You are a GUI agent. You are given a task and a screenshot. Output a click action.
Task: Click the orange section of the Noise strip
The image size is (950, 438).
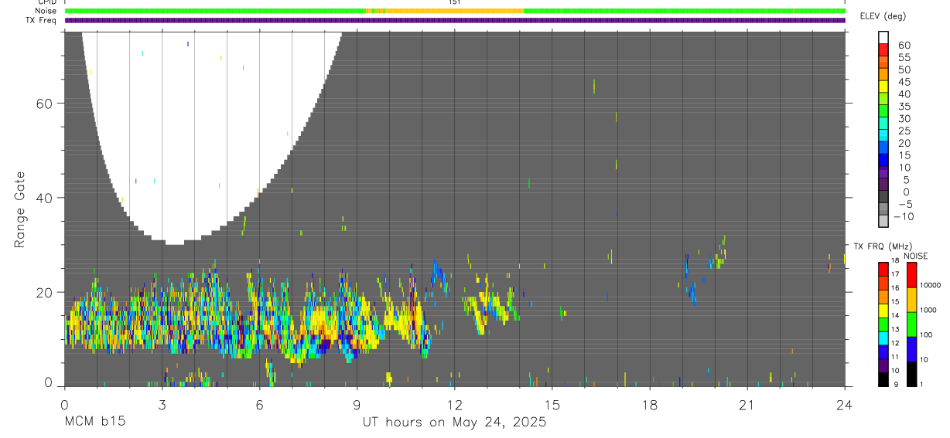[x=454, y=11]
